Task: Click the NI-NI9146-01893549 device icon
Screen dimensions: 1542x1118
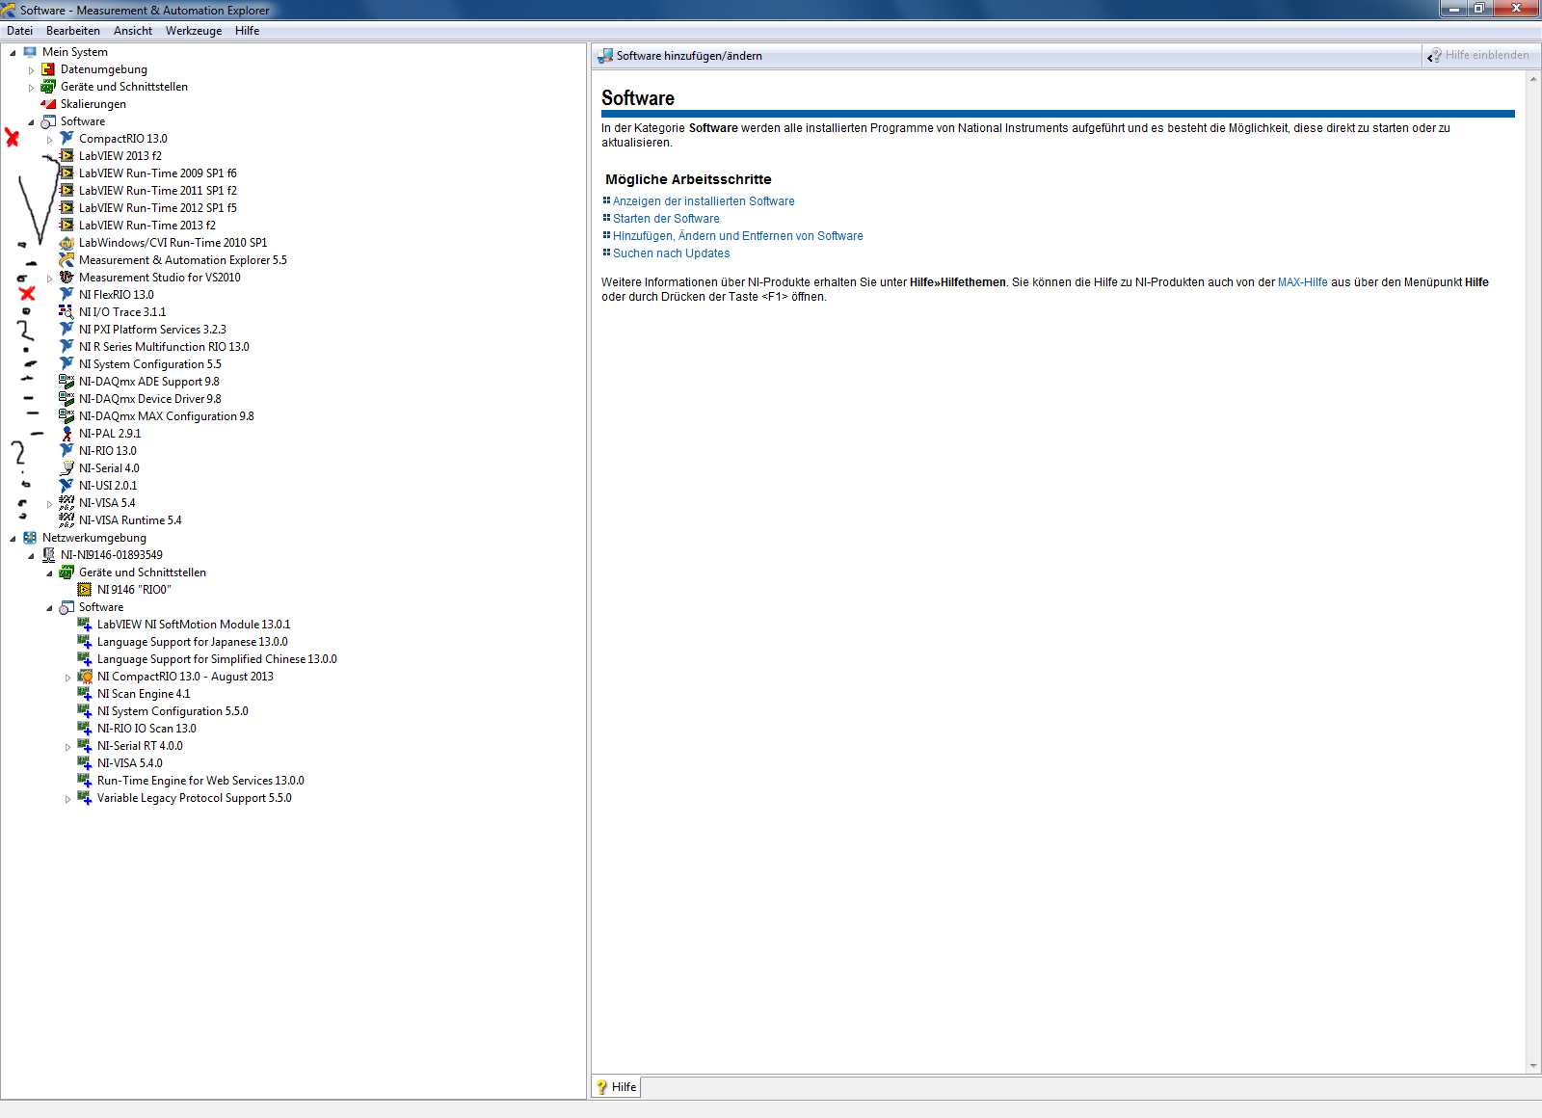Action: (48, 555)
